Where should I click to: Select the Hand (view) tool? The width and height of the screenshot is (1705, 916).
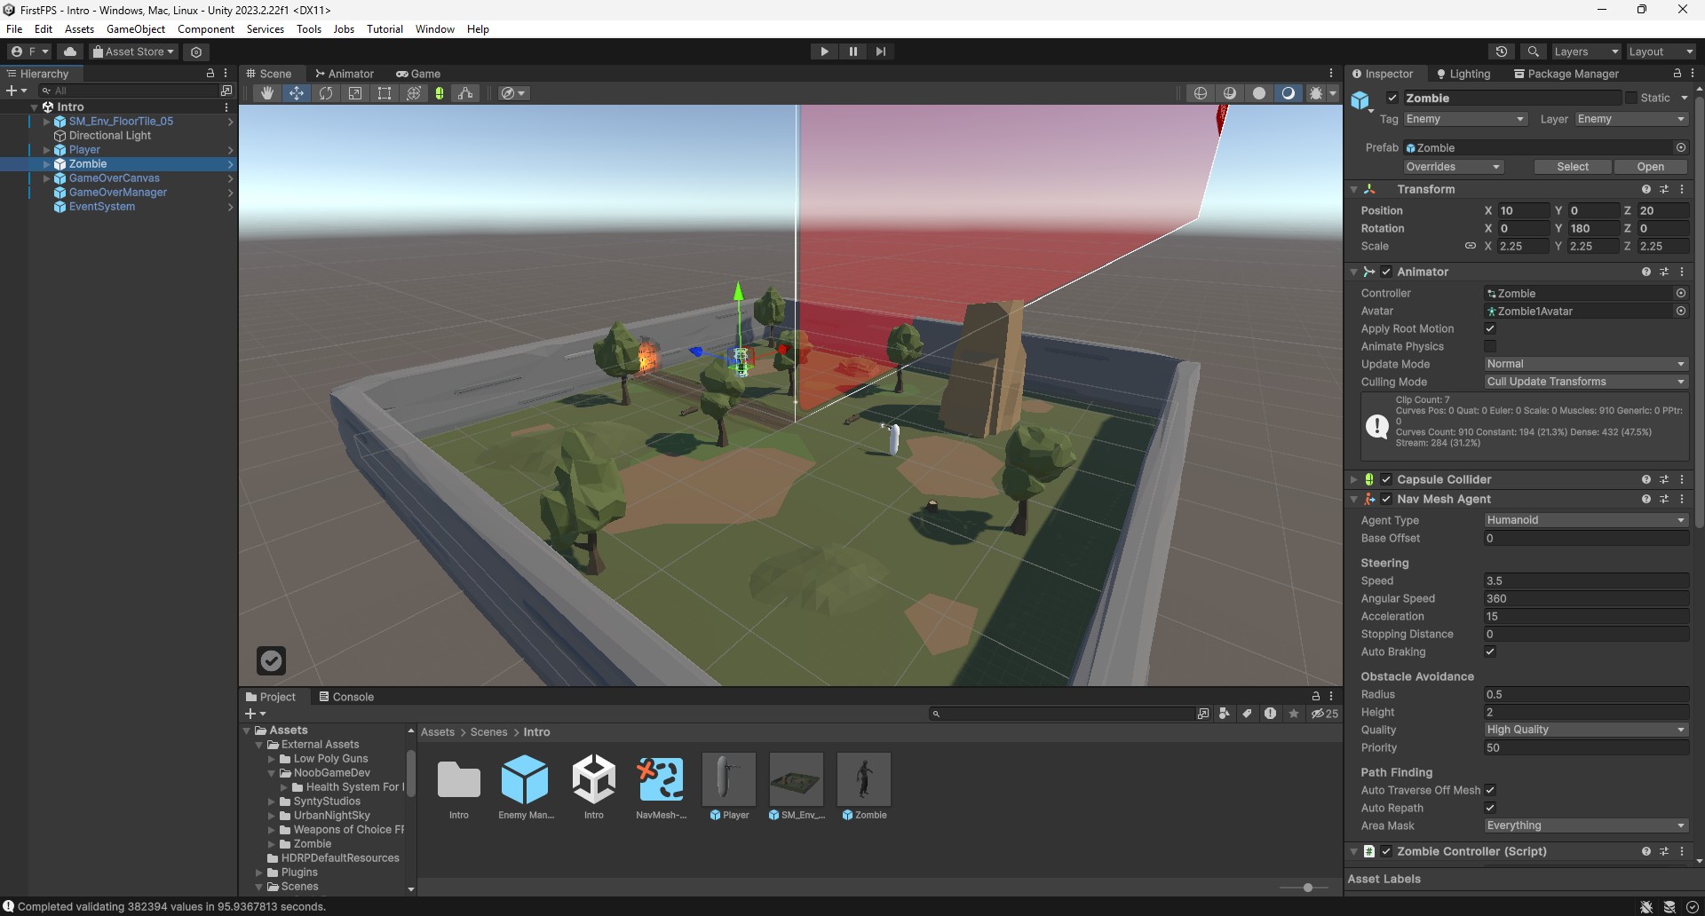point(266,93)
